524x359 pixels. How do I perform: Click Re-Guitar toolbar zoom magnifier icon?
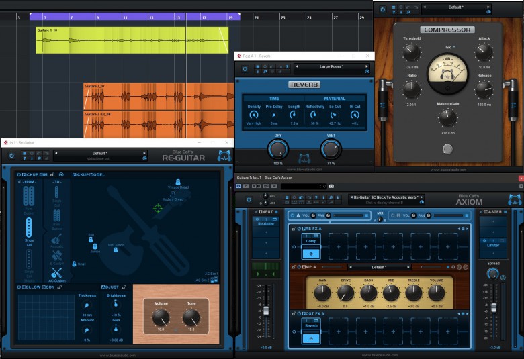tap(39, 158)
